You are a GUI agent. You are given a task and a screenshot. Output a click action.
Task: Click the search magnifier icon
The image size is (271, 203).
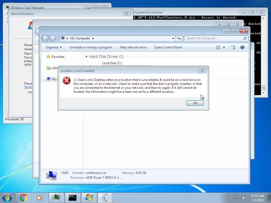(245, 38)
